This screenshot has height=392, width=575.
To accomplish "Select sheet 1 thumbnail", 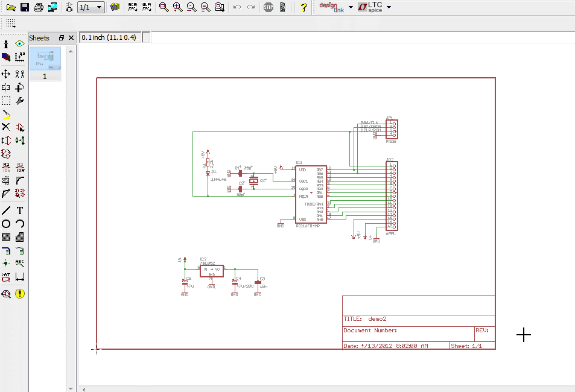I will tap(45, 59).
